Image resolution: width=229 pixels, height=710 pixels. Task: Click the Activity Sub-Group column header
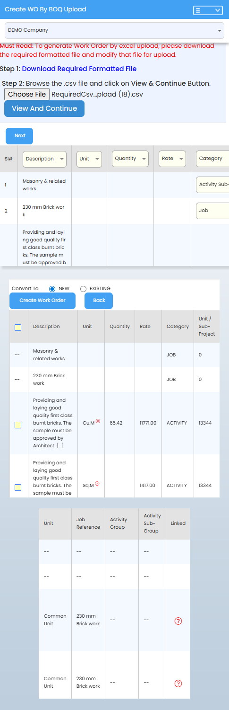tap(152, 524)
